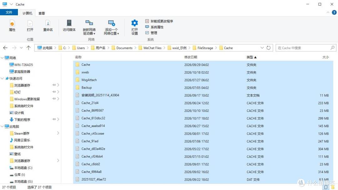Open 网易云音乐 sidebar item
The image size is (338, 190).
[20, 140]
